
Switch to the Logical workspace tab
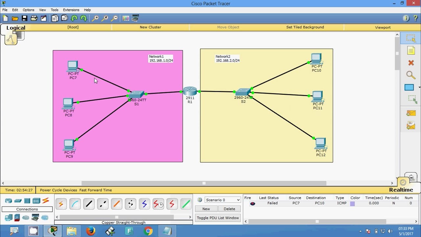click(15, 28)
